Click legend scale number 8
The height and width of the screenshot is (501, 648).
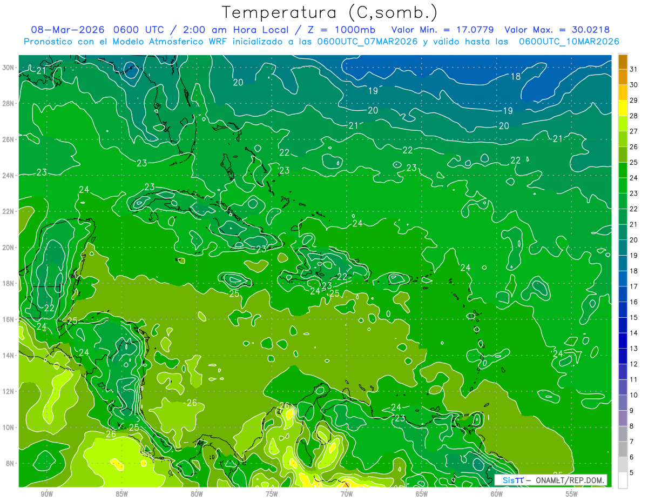pos(632,426)
